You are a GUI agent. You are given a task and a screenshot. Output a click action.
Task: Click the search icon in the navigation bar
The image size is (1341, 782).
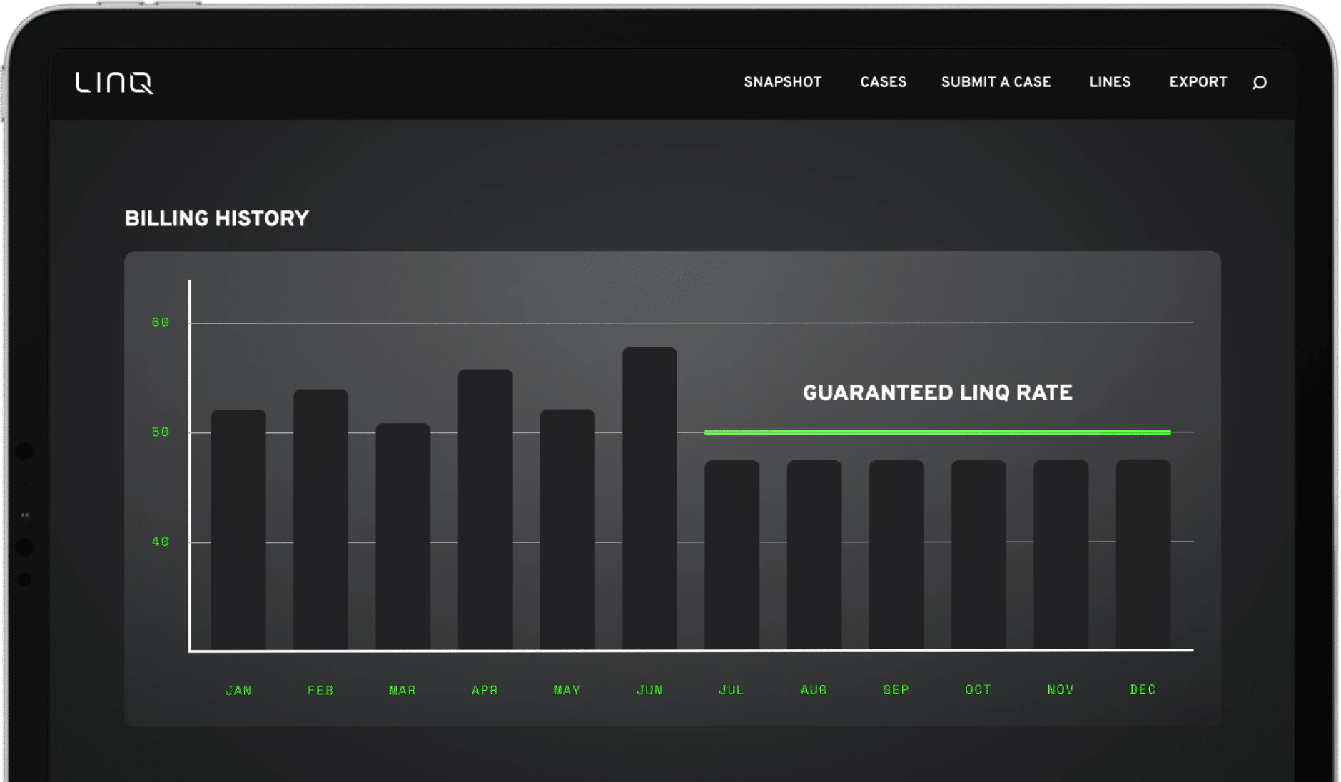[x=1260, y=83]
